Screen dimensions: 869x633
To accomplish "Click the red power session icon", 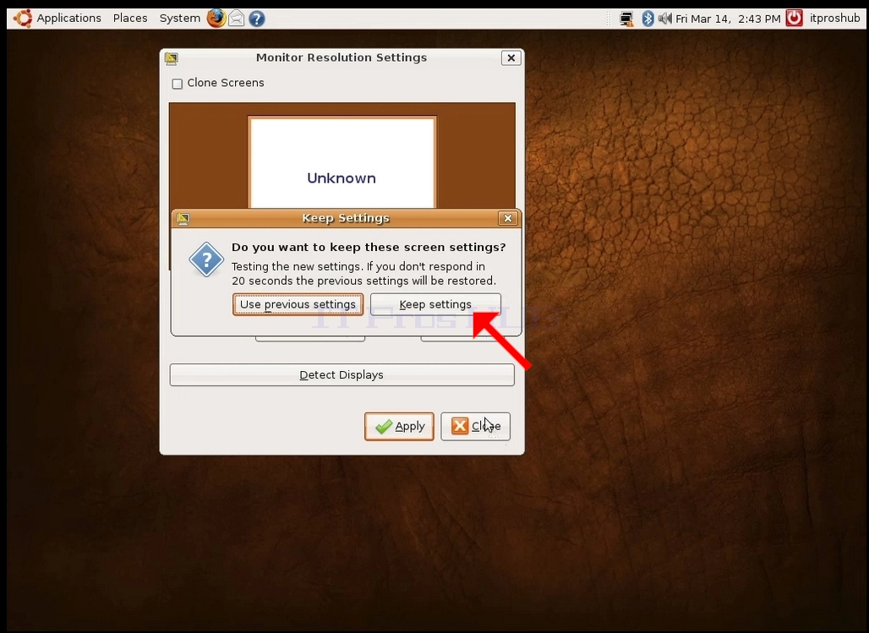I will [x=794, y=19].
